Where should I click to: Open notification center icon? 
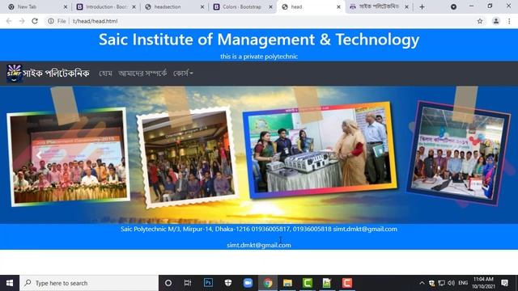pyautogui.click(x=504, y=283)
